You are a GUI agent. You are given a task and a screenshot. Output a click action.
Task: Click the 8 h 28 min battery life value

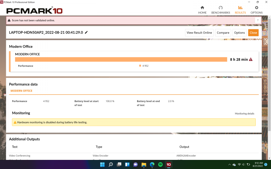click(x=239, y=59)
